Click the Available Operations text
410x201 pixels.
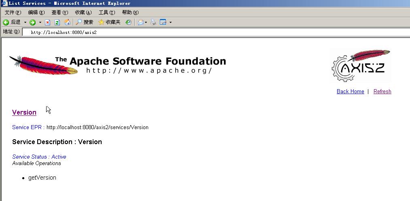[x=36, y=163]
